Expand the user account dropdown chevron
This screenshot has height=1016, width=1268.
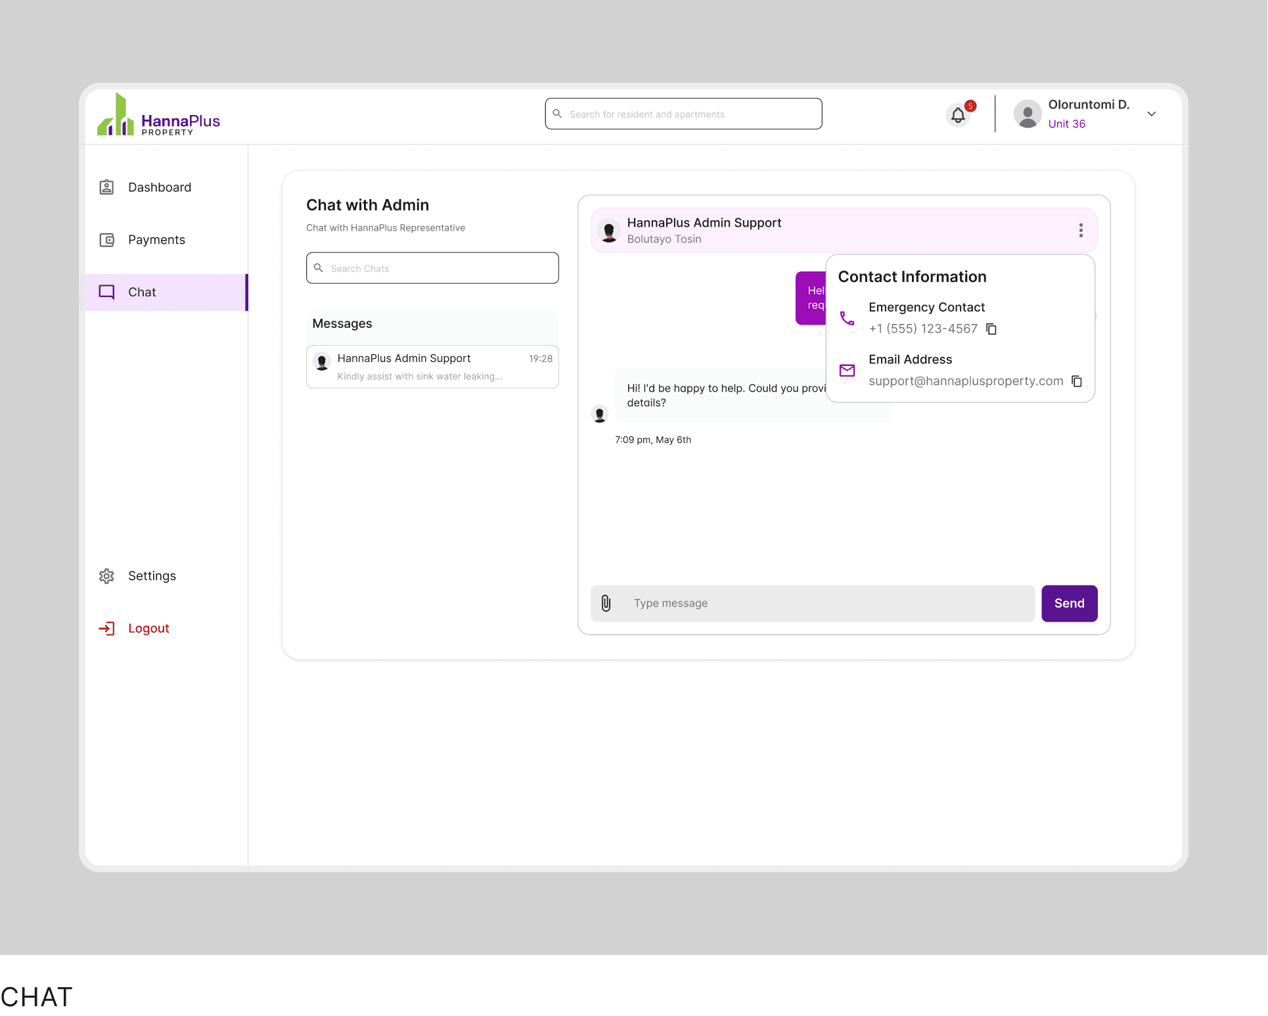[x=1152, y=114]
